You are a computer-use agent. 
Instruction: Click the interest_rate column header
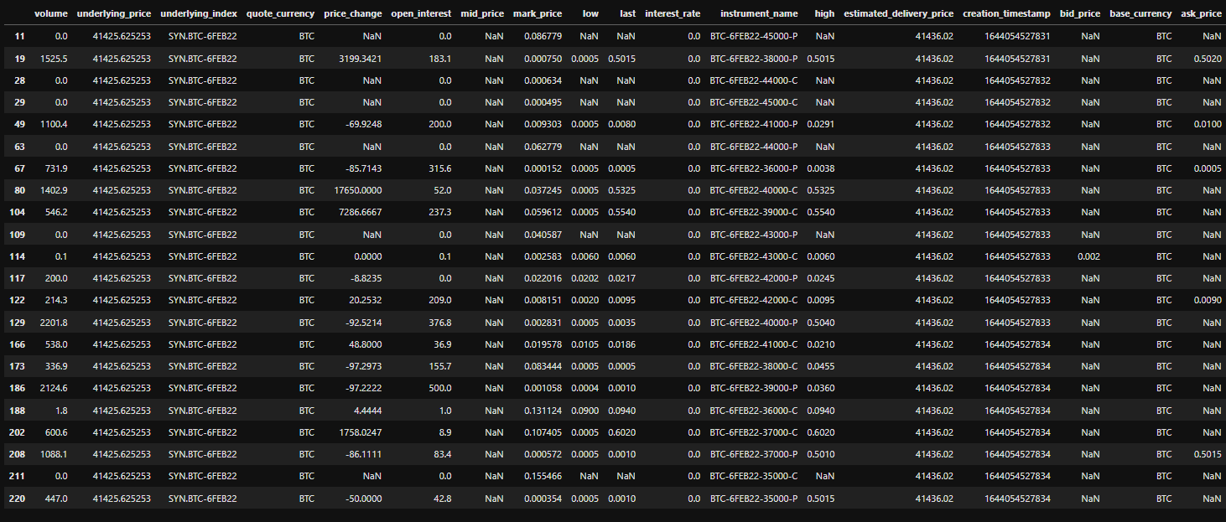click(x=673, y=13)
